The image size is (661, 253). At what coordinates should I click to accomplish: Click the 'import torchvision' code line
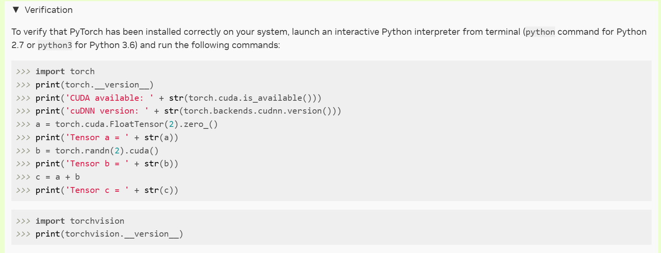[x=80, y=221]
